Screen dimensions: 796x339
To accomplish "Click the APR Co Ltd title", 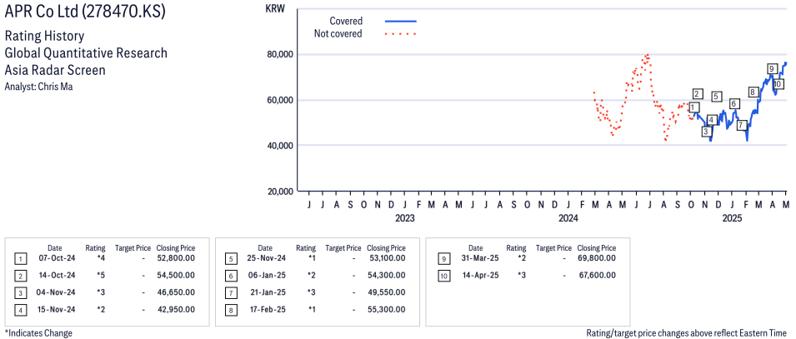I will coord(85,12).
